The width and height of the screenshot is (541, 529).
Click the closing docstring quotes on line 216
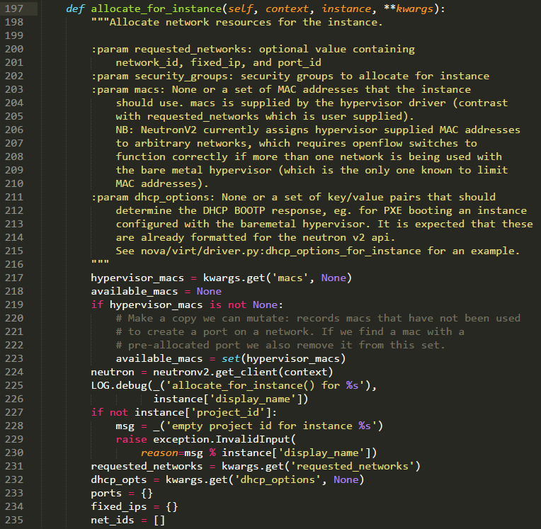tap(101, 264)
